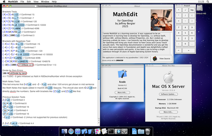The image size is (212, 136).
Task: Open Xcode hammer icon in the Dock
Action: pos(84,131)
